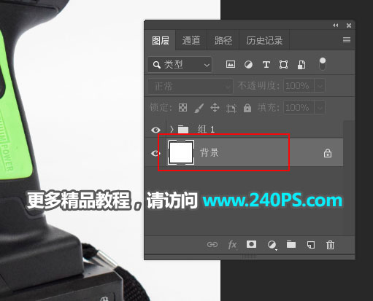The width and height of the screenshot is (373, 301).
Task: Select the 背景 layer name
Action: pos(209,152)
